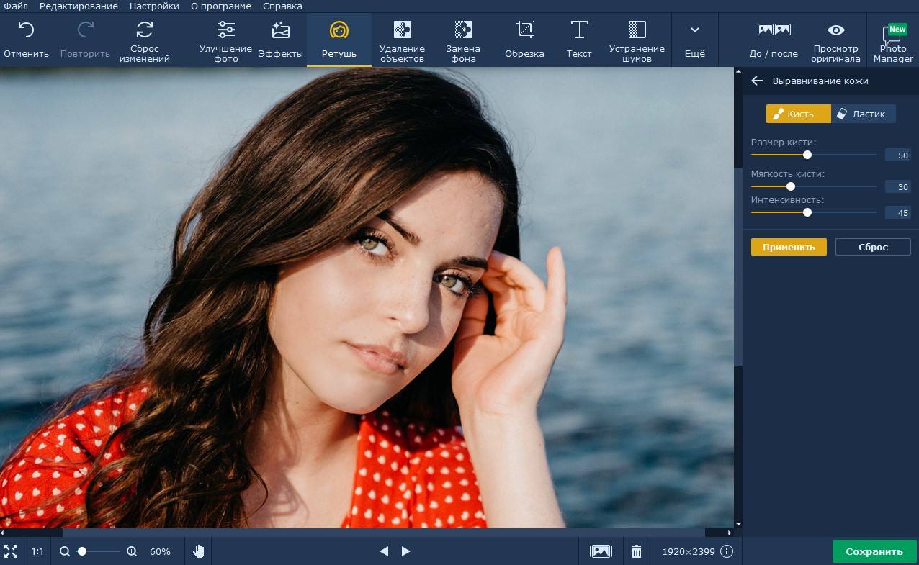Screen dimensions: 919x565
Task: Click the Сброс button in panel
Action: pyautogui.click(x=873, y=247)
